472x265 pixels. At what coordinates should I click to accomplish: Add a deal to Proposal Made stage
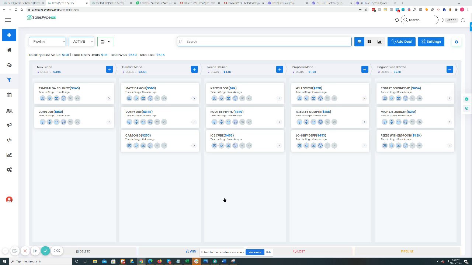click(x=365, y=69)
